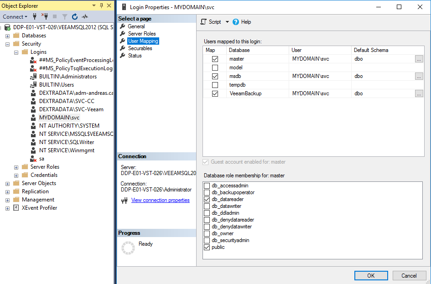This screenshot has width=431, height=284.
Task: Open the Activity Monitor icon
Action: pos(85,16)
